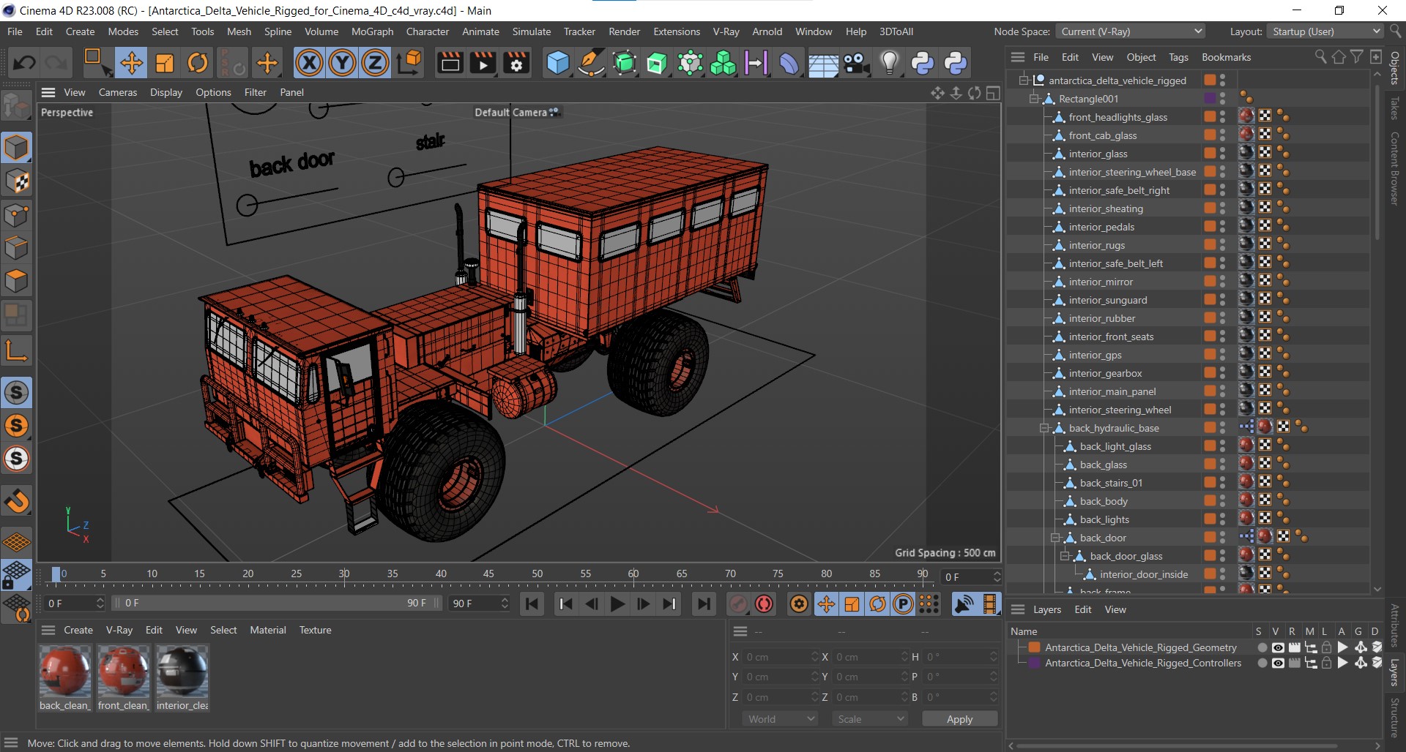Select Polygons mode in left sidebar
This screenshot has height=752, width=1406.
pos(16,281)
